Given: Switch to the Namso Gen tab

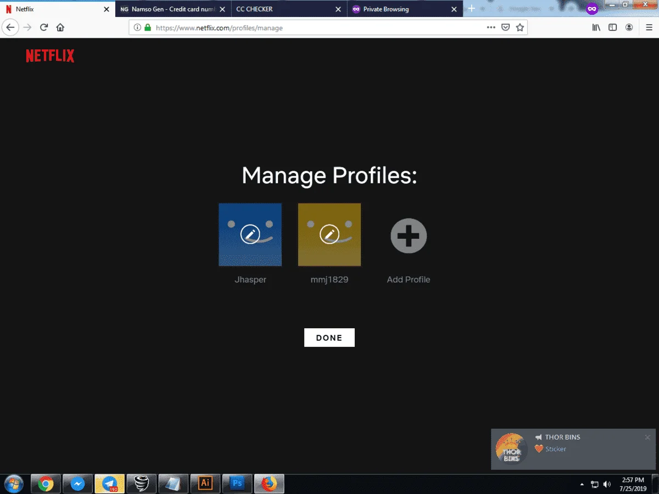Looking at the screenshot, I should [x=173, y=9].
